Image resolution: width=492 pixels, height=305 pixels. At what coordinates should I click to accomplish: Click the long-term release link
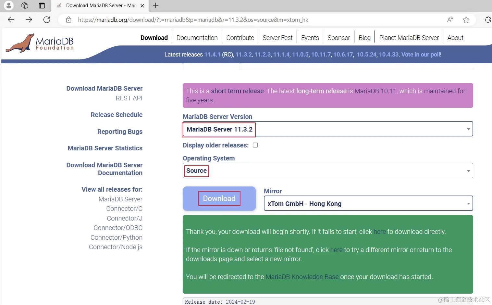pos(321,91)
